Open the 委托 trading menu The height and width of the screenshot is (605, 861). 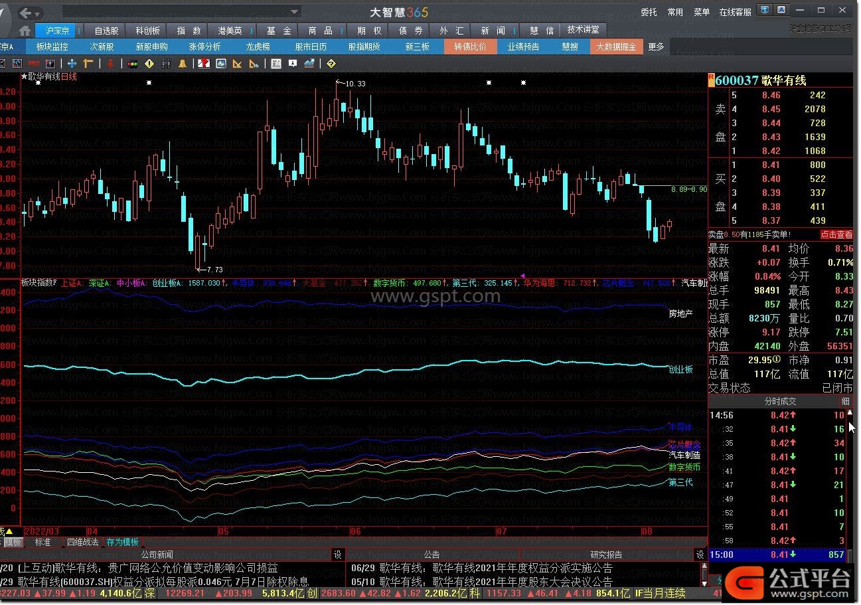pyautogui.click(x=649, y=12)
